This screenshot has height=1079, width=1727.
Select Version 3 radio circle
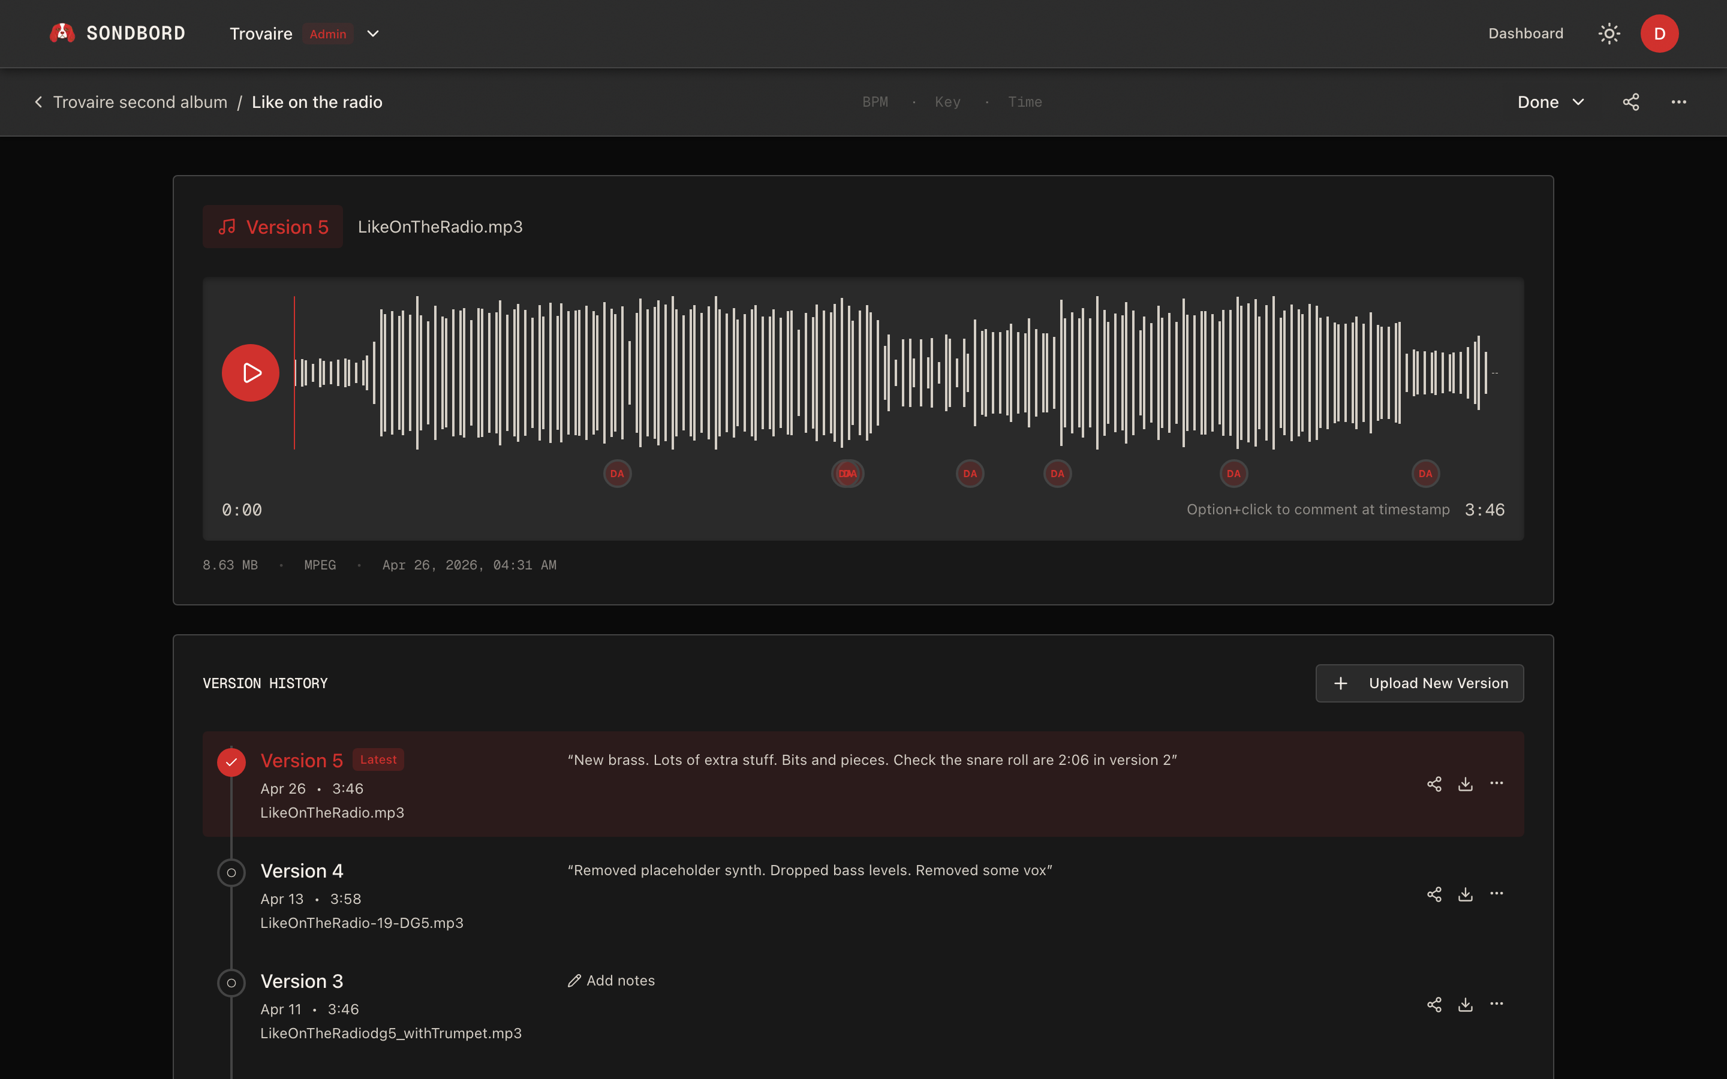(x=231, y=982)
